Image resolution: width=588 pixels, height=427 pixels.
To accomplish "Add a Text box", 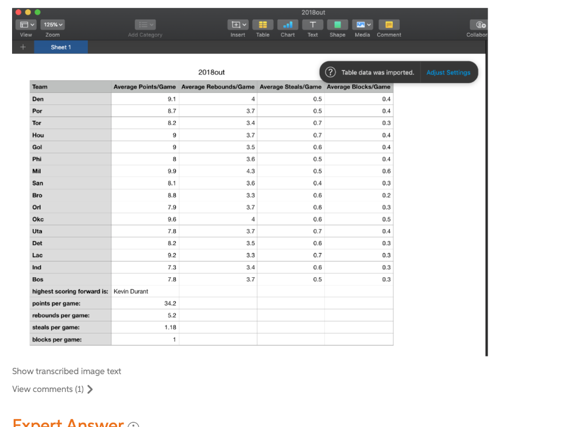I will 313,25.
